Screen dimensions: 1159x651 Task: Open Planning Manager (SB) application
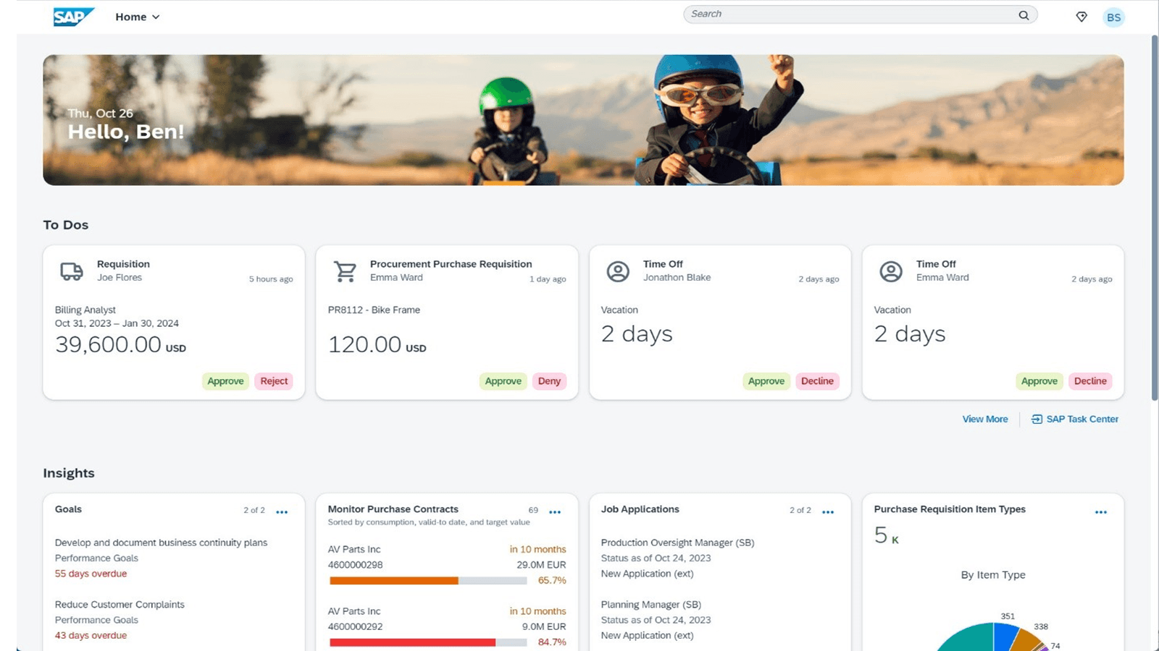pos(650,605)
